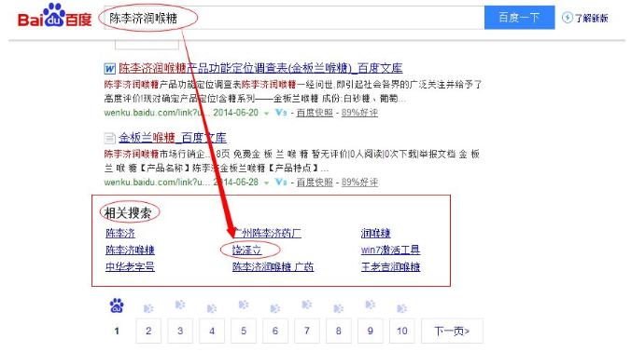Image resolution: width=631 pixels, height=352 pixels.
Task: Open 百度快照 for the 2014-06-28 result
Action: point(315,183)
